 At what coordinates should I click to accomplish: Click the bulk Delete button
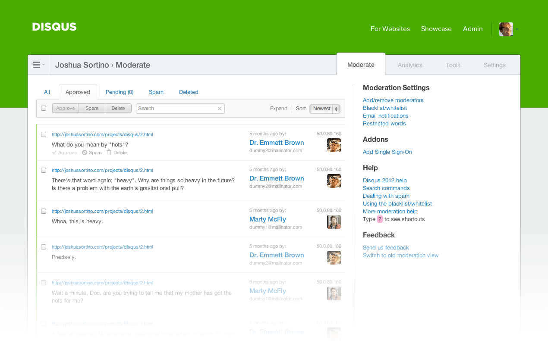coord(118,108)
